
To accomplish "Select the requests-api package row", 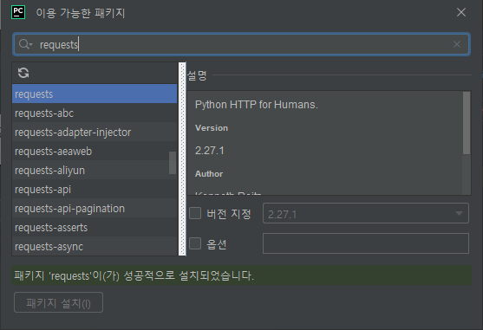I will point(95,189).
